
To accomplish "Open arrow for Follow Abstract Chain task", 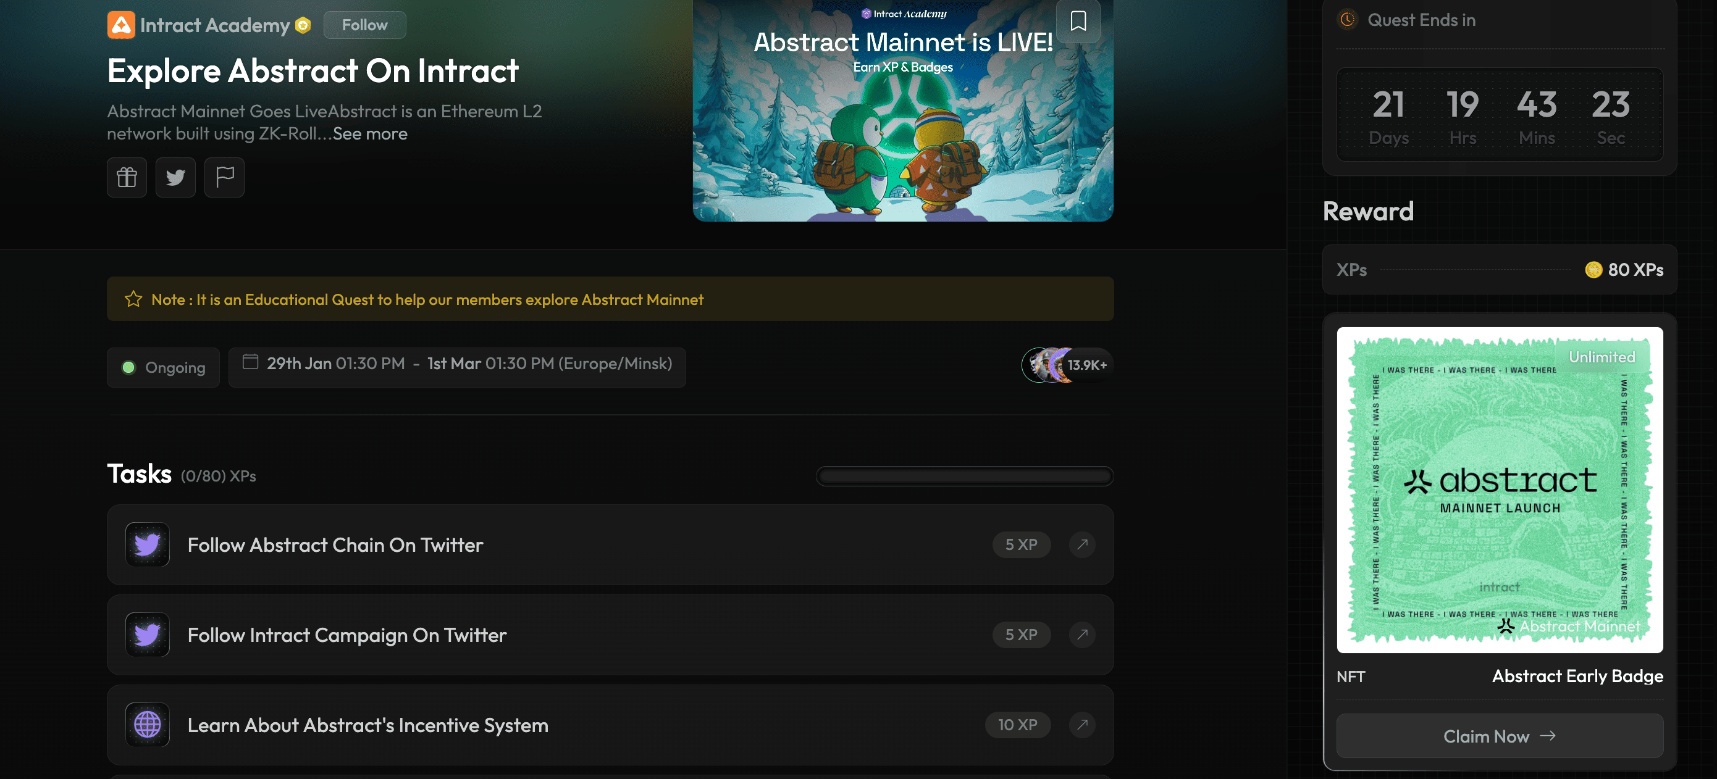I will pos(1082,544).
